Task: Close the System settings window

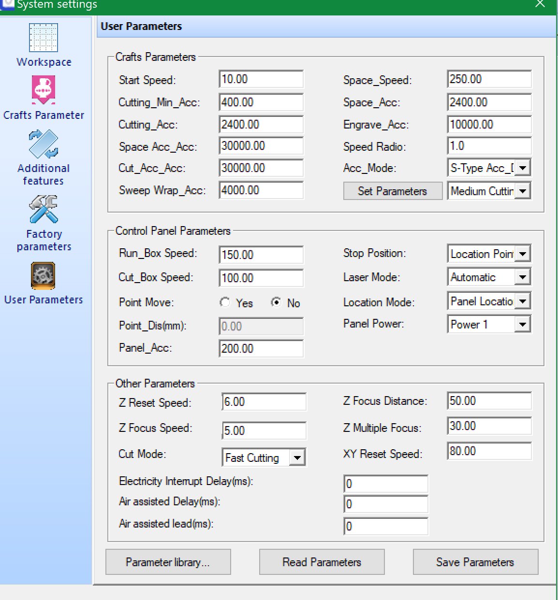Action: (540, 4)
